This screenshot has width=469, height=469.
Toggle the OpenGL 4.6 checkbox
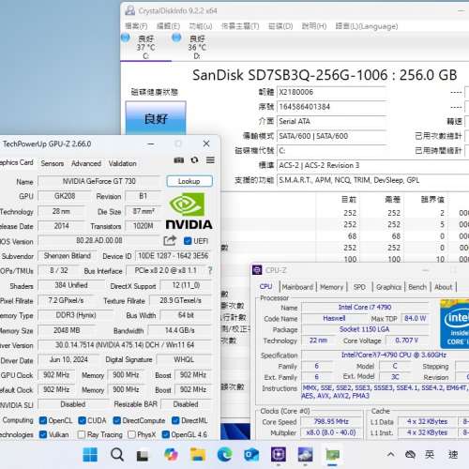pos(166,434)
